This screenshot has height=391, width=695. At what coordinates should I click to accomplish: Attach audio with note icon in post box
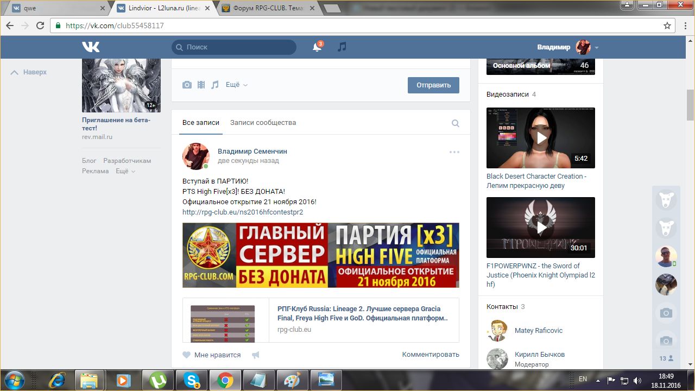tap(215, 85)
